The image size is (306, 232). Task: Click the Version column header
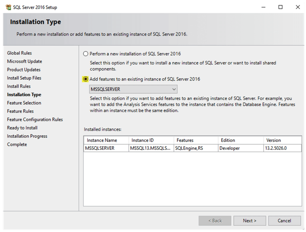click(282, 140)
